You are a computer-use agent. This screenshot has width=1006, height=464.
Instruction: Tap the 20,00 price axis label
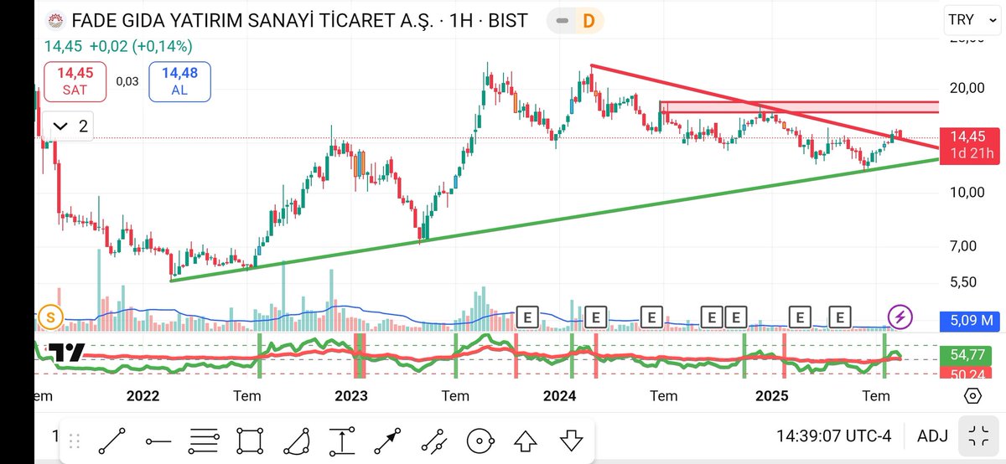pos(966,87)
